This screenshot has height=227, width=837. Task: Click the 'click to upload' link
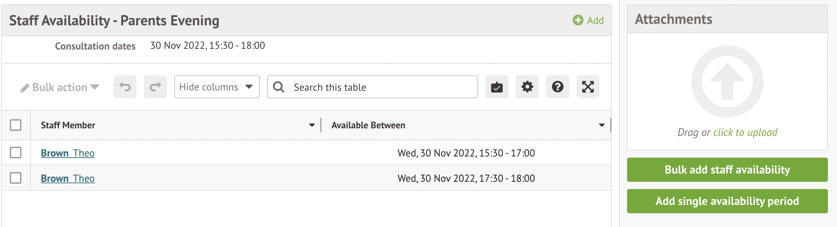coord(745,132)
